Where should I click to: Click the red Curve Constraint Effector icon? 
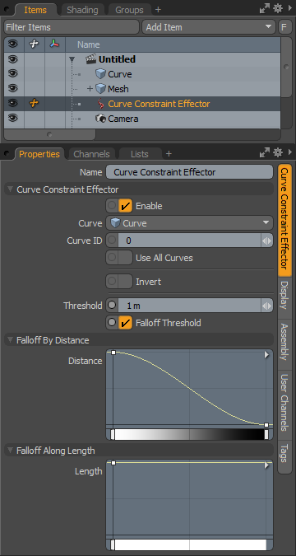click(101, 104)
